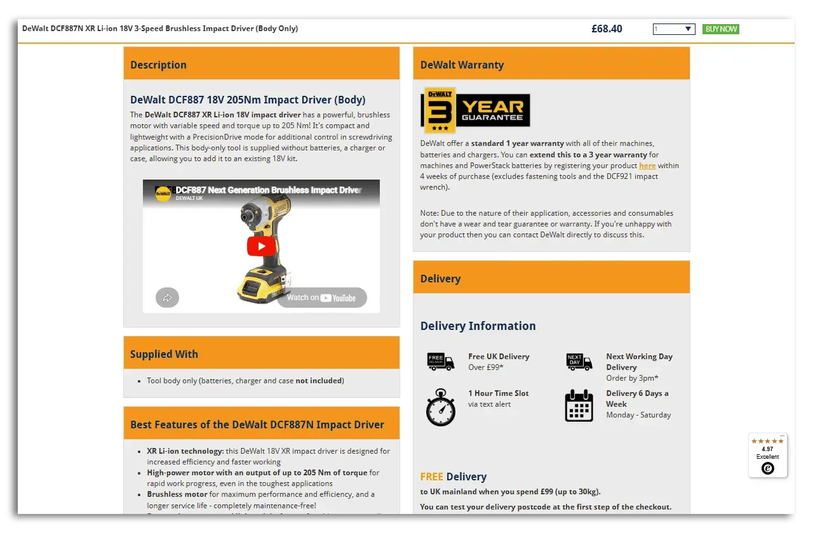Click the 'Free UK Delivery' label

tap(499, 357)
